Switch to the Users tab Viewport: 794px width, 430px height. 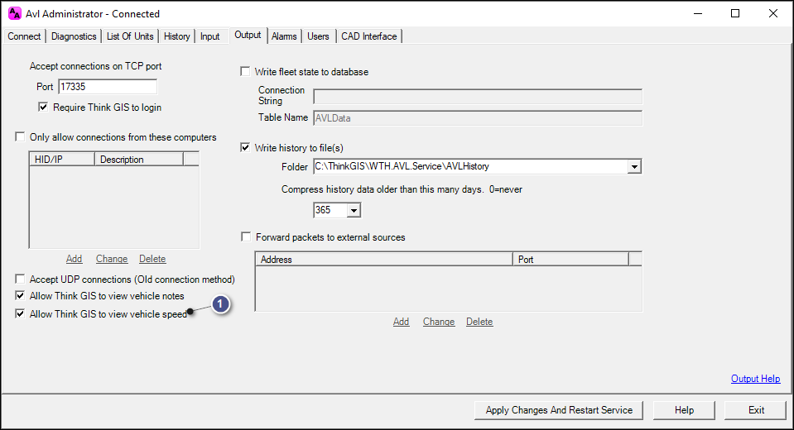tap(318, 36)
